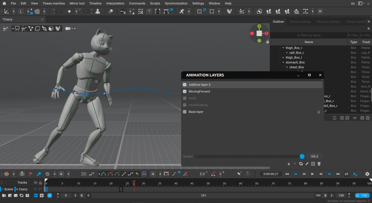Enable the HeadShaking layer checkbox

point(185,105)
